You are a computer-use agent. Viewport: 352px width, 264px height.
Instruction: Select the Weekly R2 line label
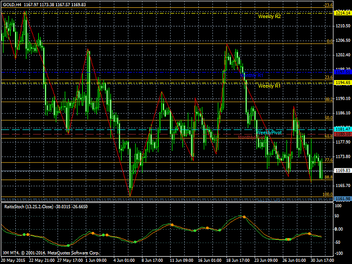tap(269, 16)
